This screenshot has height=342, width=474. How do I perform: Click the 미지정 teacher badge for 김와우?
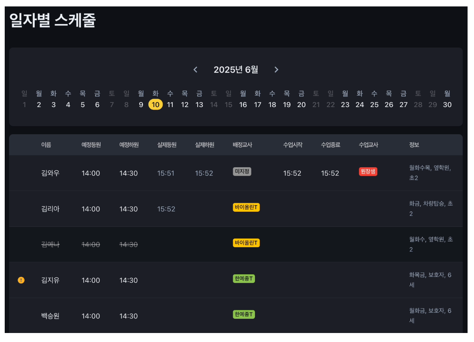click(242, 171)
